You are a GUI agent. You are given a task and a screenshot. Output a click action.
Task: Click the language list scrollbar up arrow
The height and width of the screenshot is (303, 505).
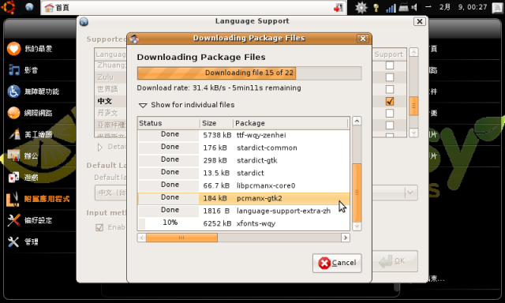tap(413, 53)
